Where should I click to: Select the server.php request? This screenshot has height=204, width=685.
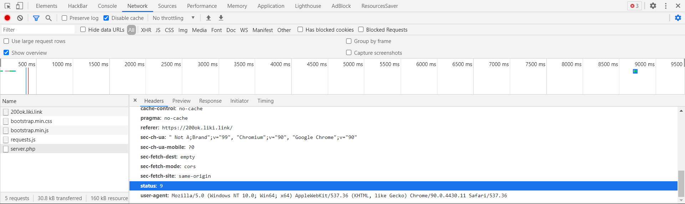[23, 149]
